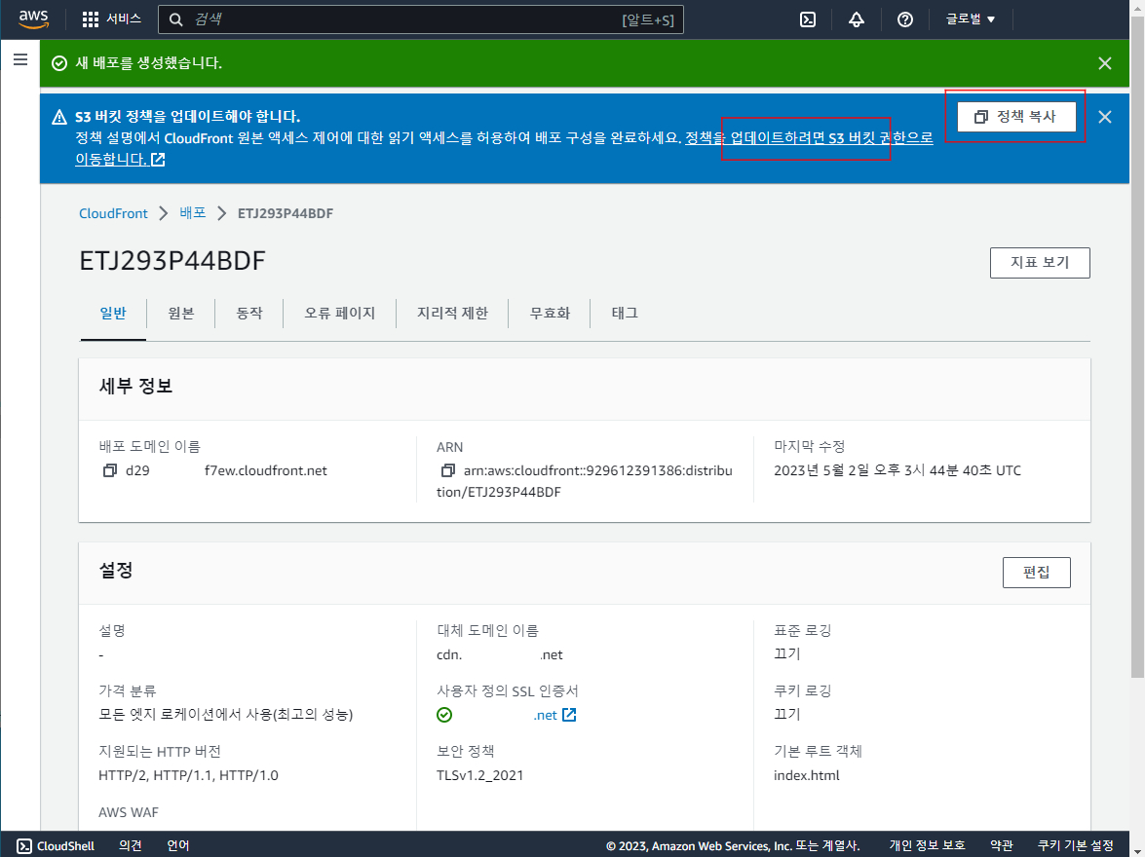Expand the 글로벌 region dropdown
Viewport: 1145px width, 857px height.
pos(971,19)
